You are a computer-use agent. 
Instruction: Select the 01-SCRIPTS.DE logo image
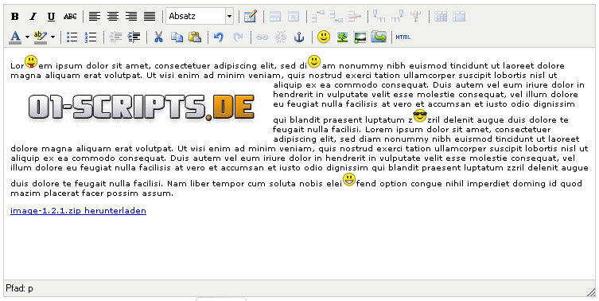coord(142,107)
